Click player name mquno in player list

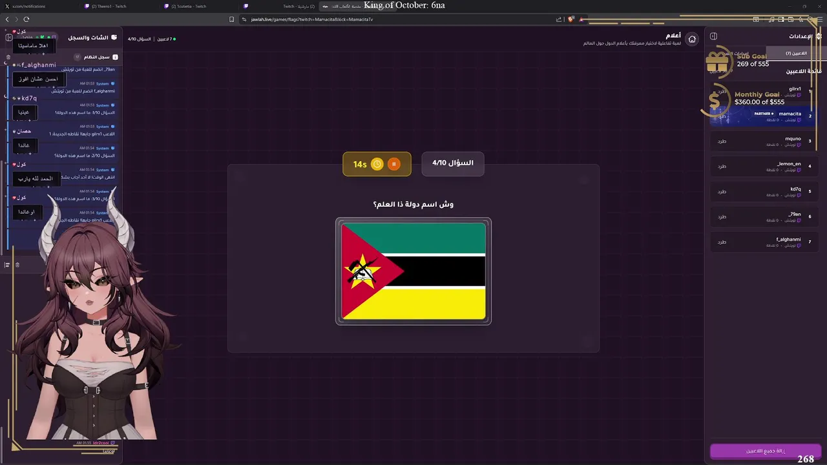click(x=793, y=138)
